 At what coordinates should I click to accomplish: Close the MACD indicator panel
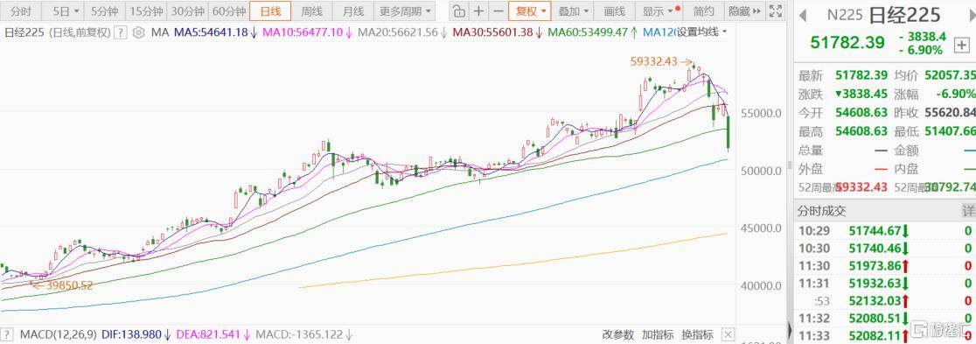(x=727, y=334)
